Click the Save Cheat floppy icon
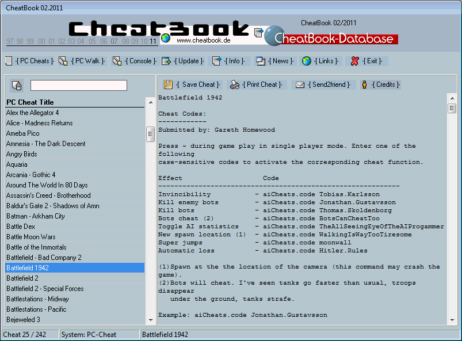This screenshot has width=462, height=341. pos(168,85)
